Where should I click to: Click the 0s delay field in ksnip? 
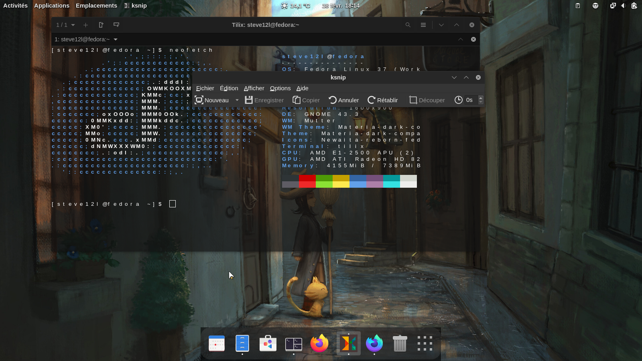[471, 100]
